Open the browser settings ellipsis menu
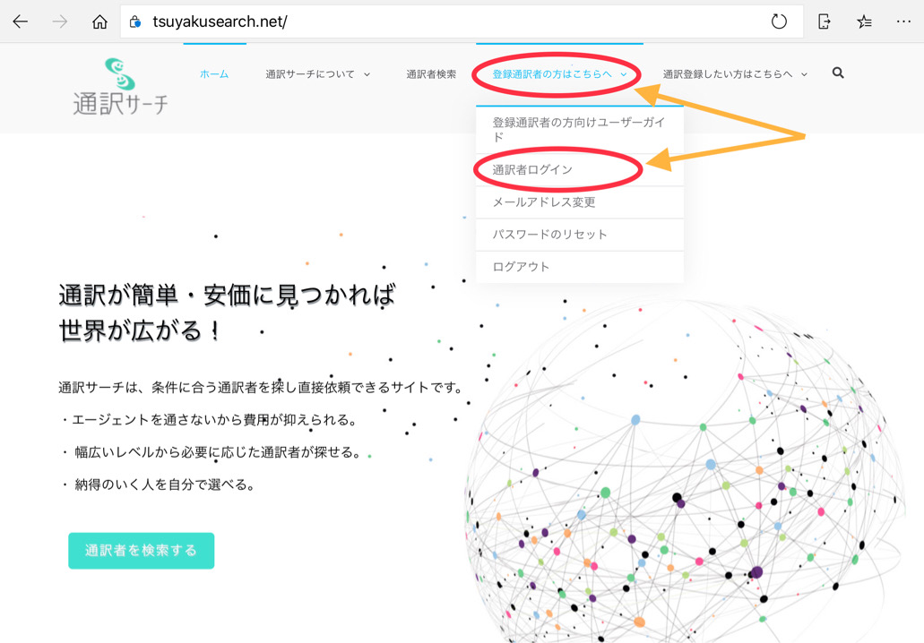 pos(903,21)
